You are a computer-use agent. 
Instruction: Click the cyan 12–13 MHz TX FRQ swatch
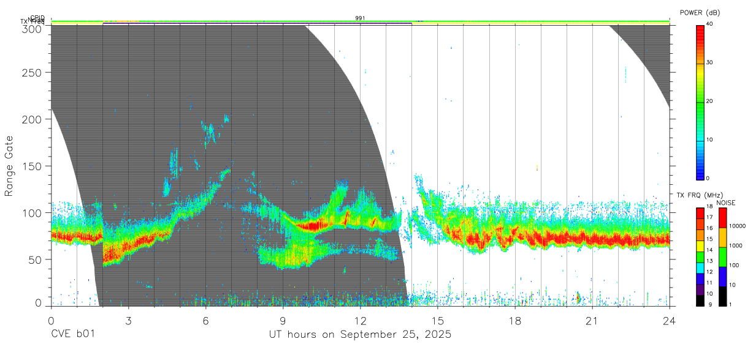700,267
